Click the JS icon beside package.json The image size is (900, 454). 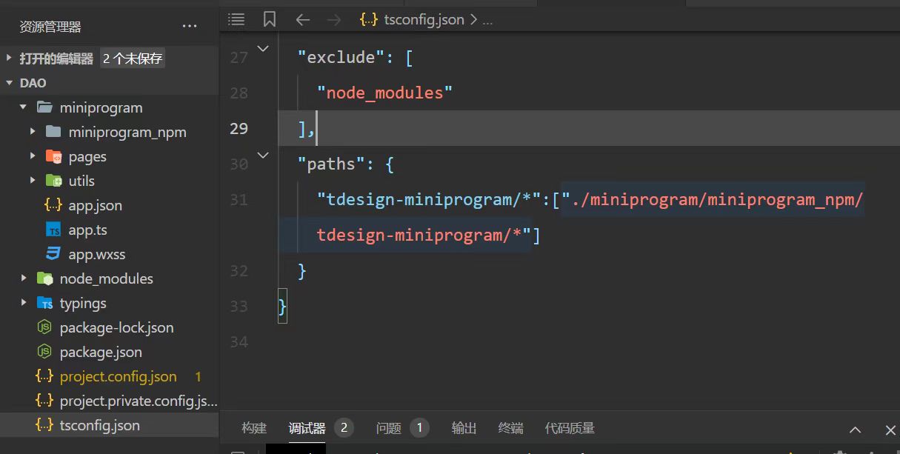pyautogui.click(x=44, y=352)
